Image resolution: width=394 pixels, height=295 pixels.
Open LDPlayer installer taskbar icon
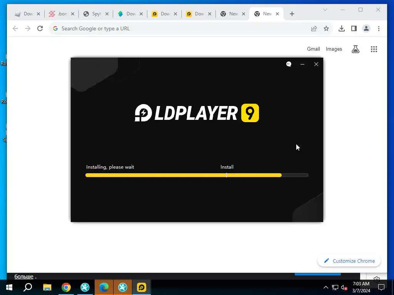(x=142, y=287)
